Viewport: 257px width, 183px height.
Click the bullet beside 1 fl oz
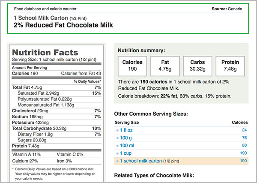click(117, 131)
